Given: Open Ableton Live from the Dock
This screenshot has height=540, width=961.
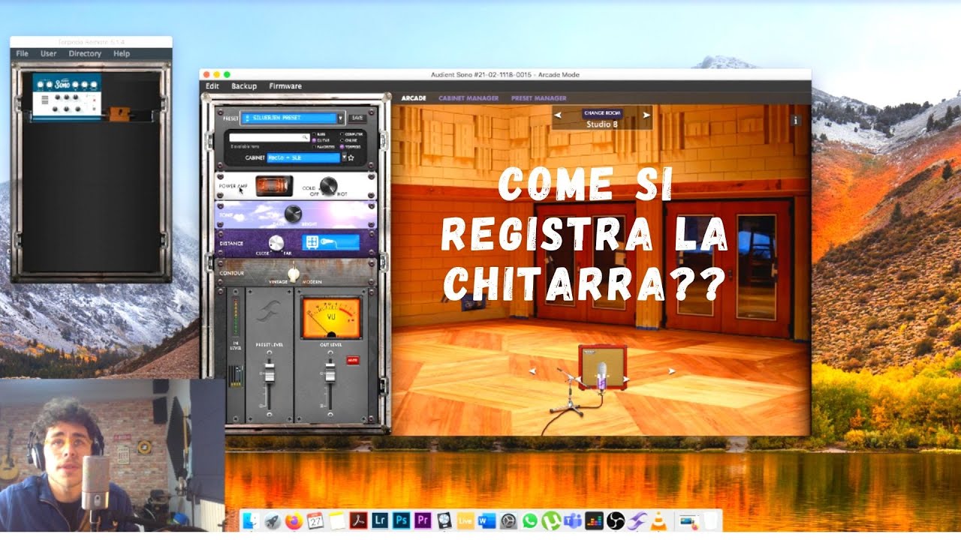Looking at the screenshot, I should pyautogui.click(x=465, y=520).
